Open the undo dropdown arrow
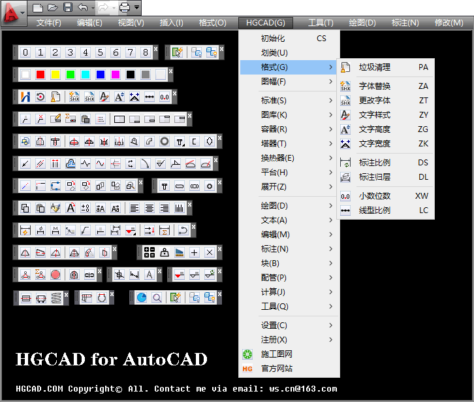This screenshot has width=474, height=402. click(x=91, y=8)
